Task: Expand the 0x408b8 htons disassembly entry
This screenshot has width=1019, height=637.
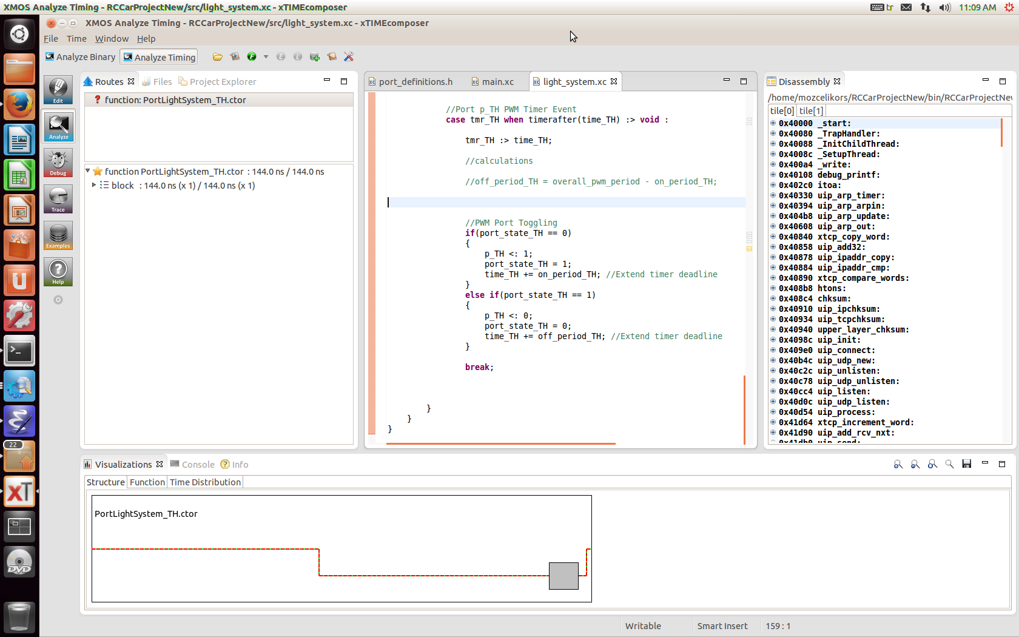Action: point(773,288)
